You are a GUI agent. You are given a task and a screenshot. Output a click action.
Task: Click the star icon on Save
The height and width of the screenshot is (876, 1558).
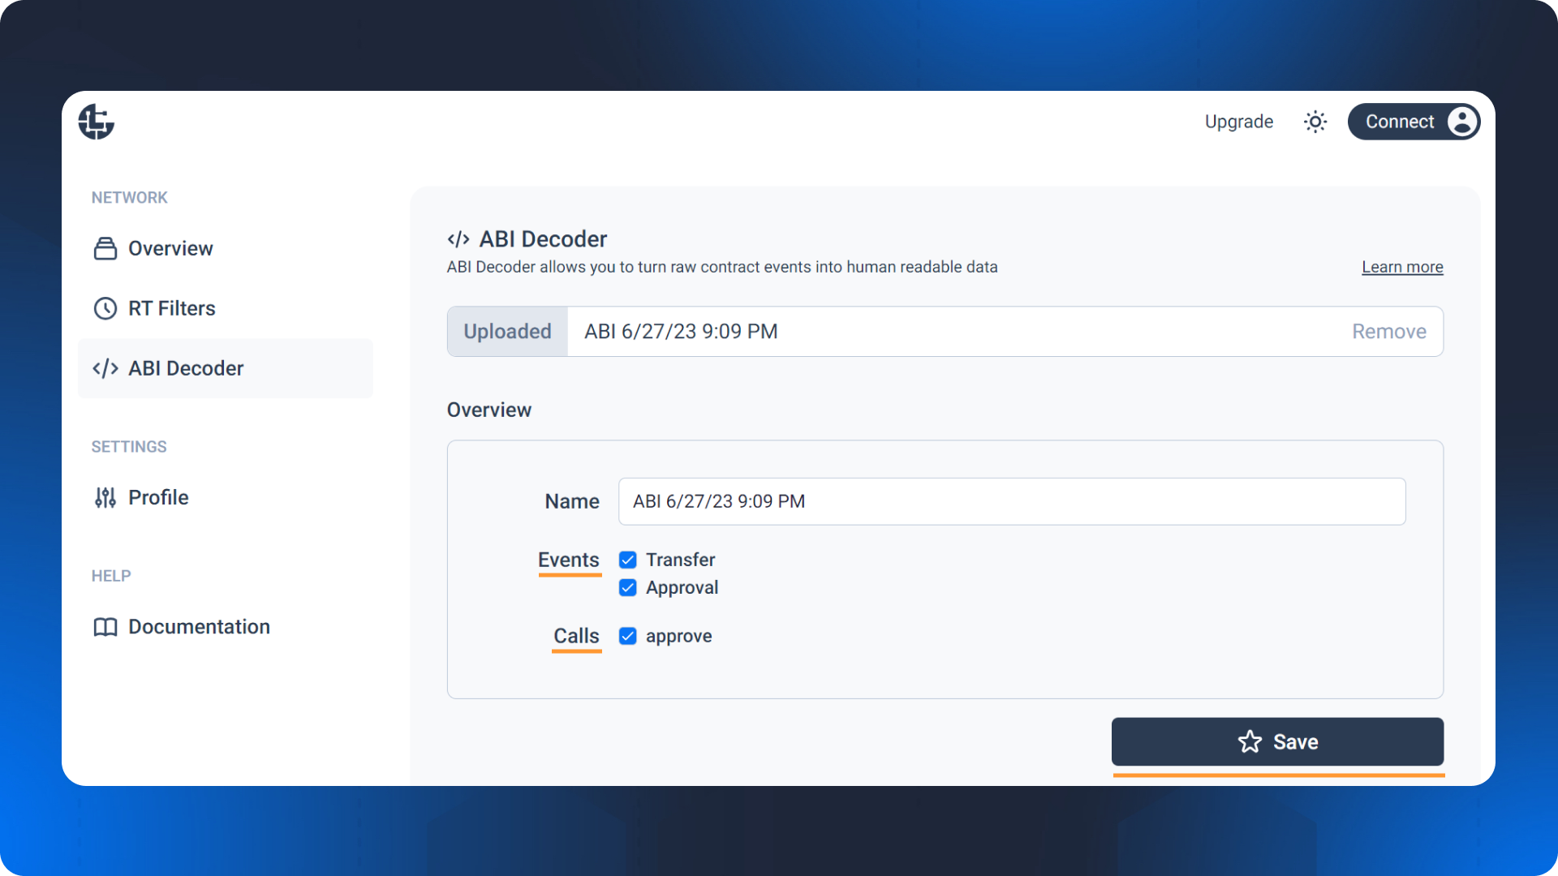click(x=1250, y=741)
